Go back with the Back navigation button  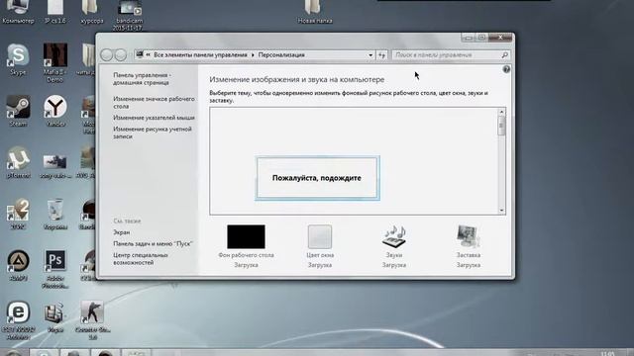click(x=106, y=55)
